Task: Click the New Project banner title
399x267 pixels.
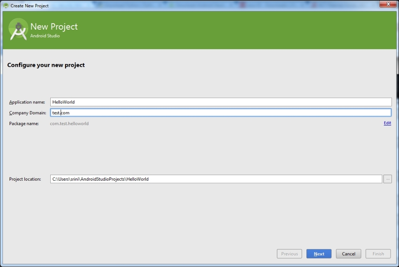Action: (x=54, y=26)
